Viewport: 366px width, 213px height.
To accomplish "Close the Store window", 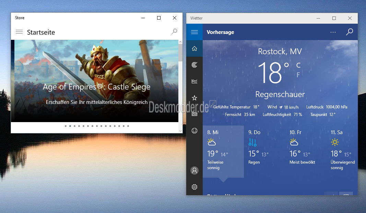I will [x=174, y=18].
